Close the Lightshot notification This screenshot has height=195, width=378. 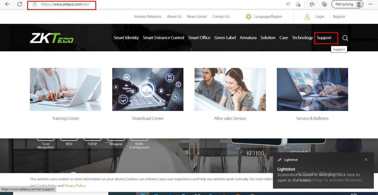(x=366, y=159)
